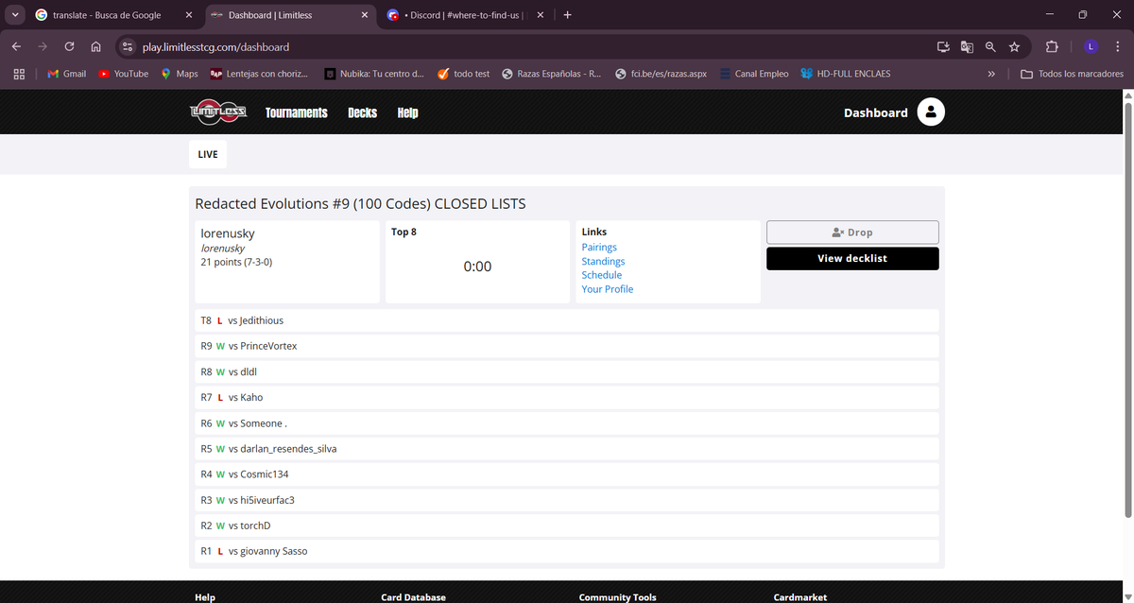Viewport: 1134px width, 603px height.
Task: Open the YouTube bookmark
Action: pos(123,74)
